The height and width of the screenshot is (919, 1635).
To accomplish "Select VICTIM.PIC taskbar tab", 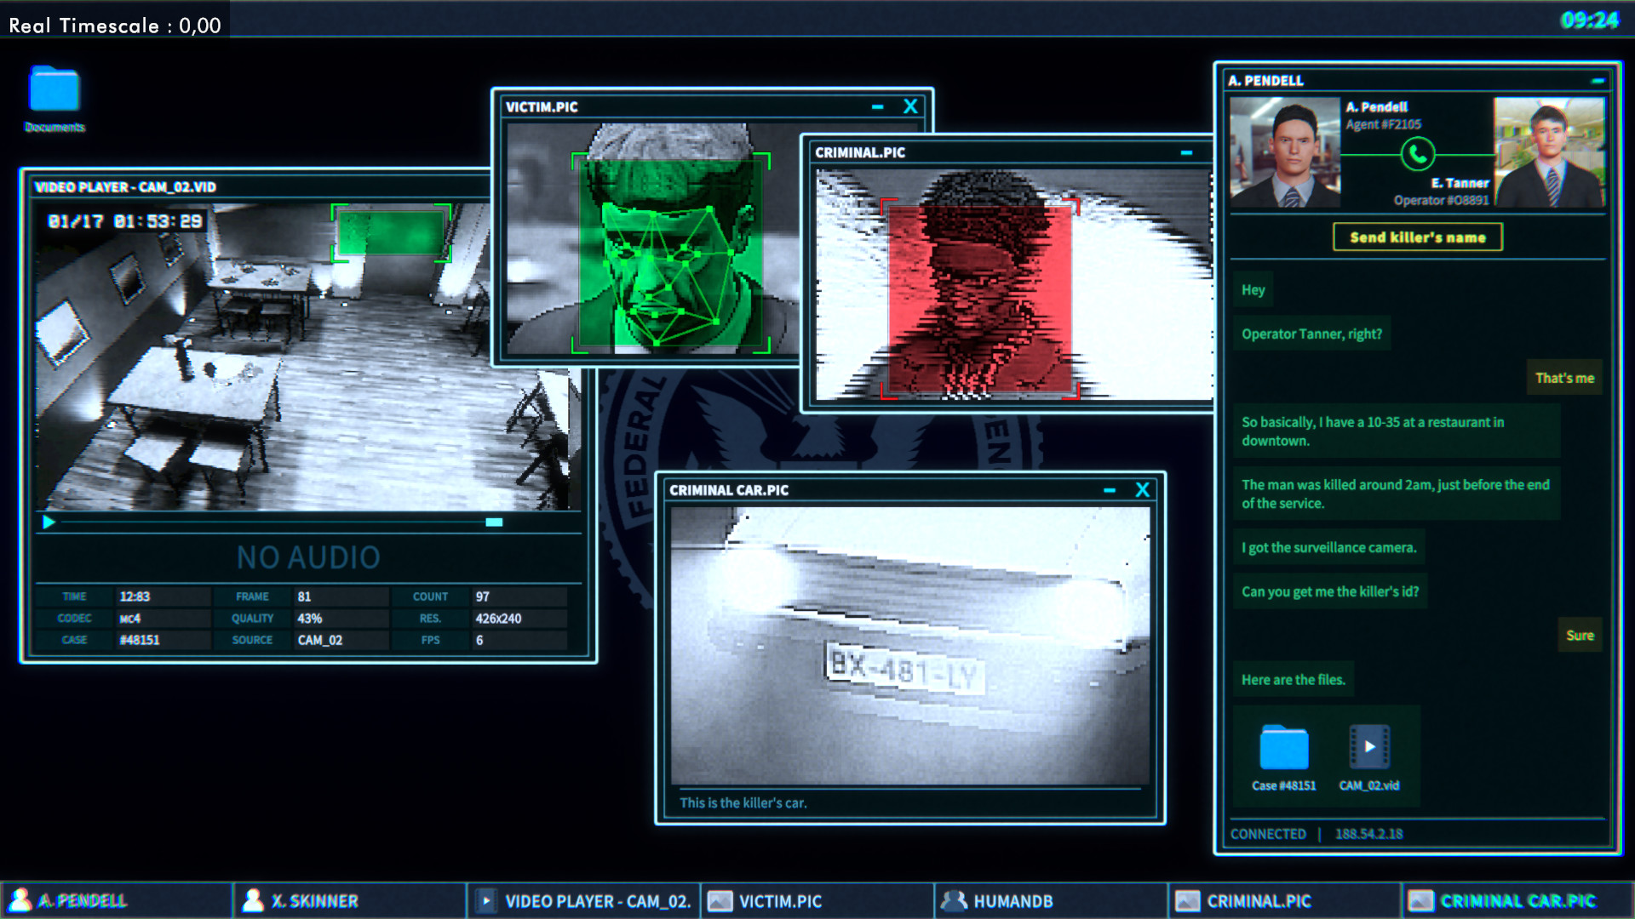I will 817,900.
